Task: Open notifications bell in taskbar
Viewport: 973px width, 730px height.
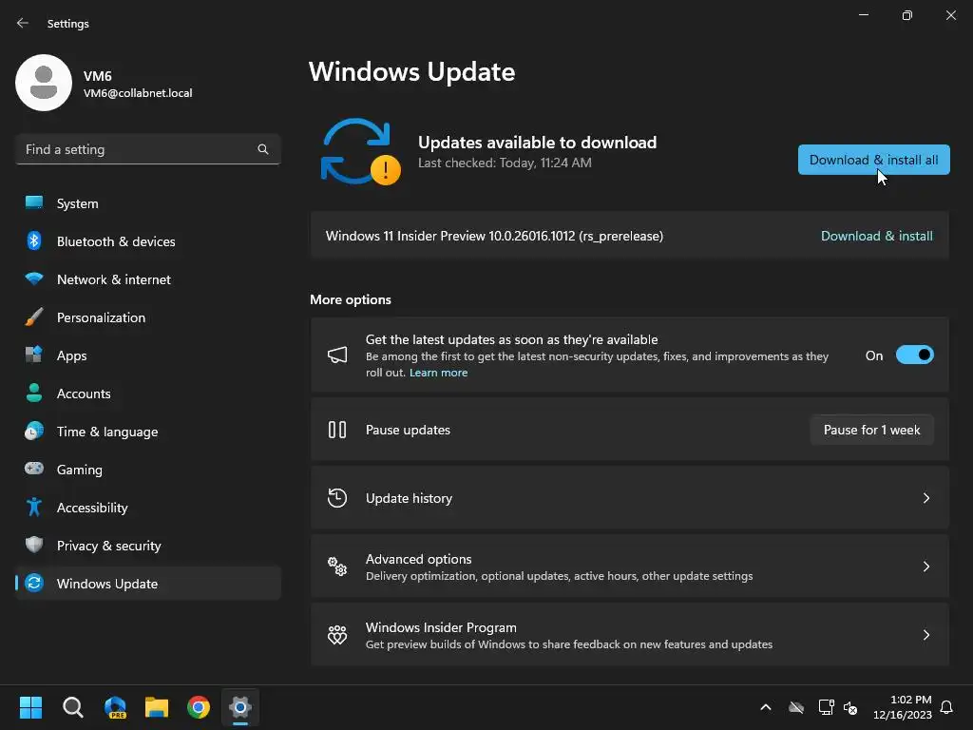Action: tap(947, 707)
